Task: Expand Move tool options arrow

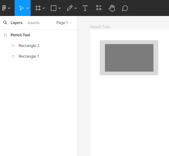Action: 28,8
